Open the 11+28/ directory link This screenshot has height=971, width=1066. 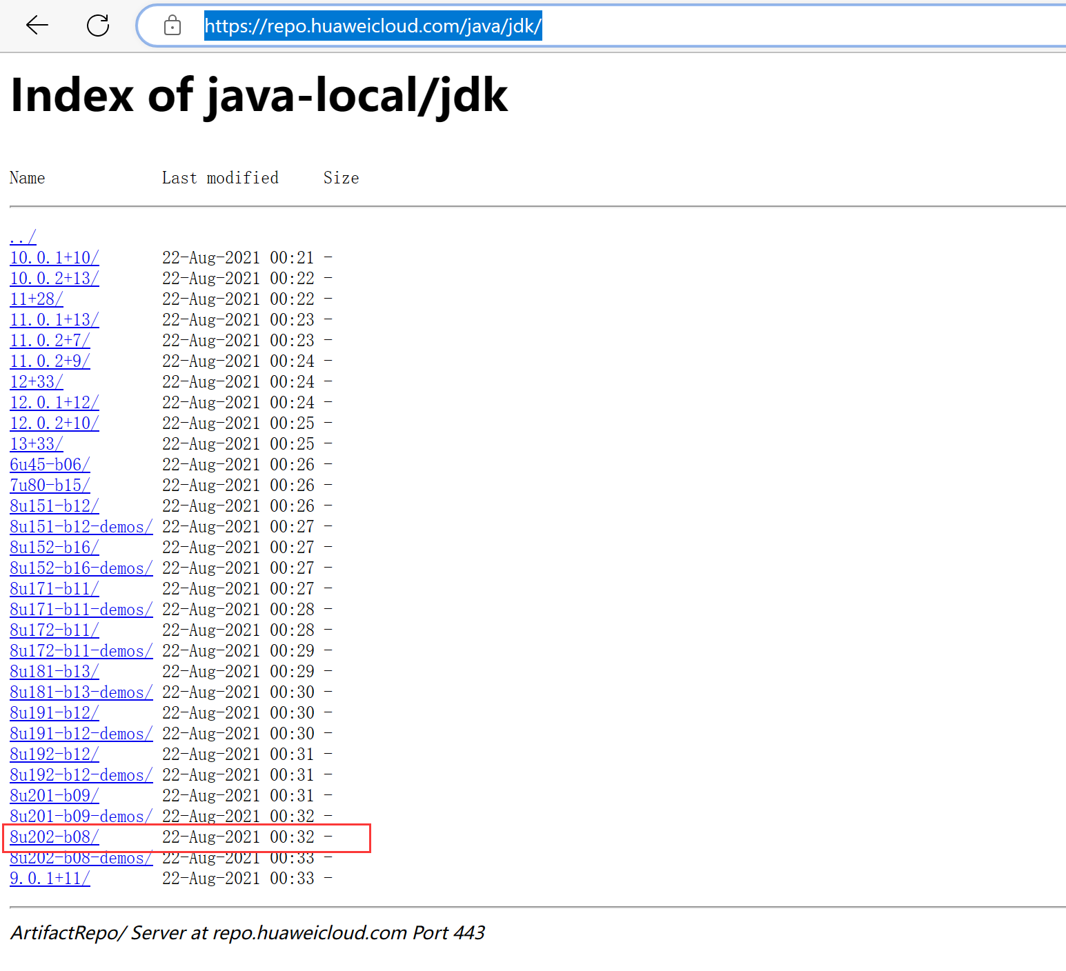pyautogui.click(x=37, y=299)
